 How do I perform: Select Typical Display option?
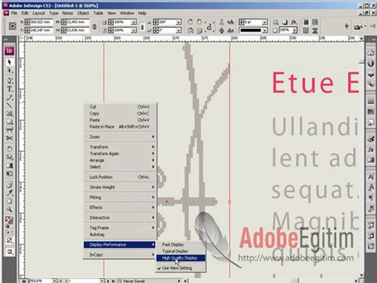(181, 251)
